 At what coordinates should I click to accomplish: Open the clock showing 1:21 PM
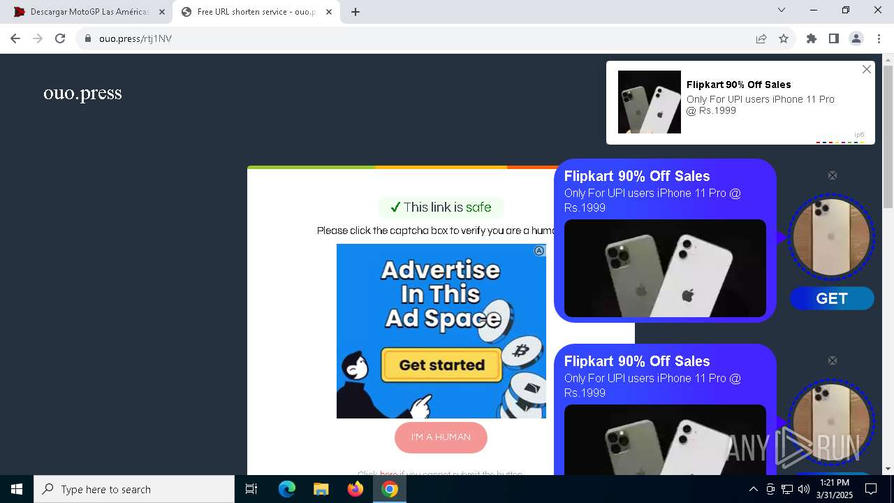click(x=835, y=489)
